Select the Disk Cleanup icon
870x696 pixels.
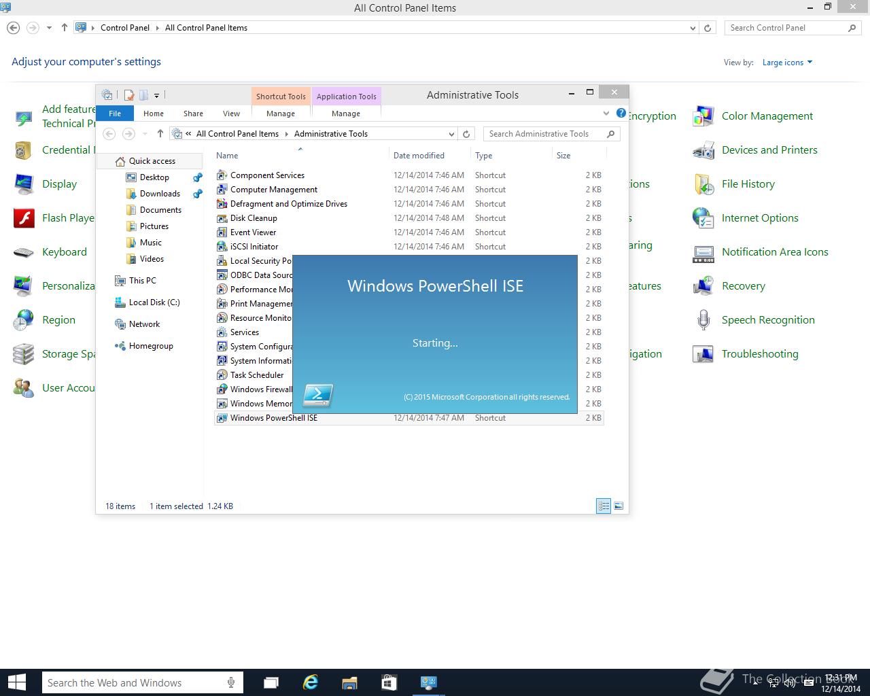coord(222,218)
